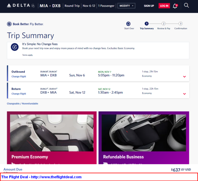Click the Book Better badge icon
198x181 pixels.
tap(9, 24)
